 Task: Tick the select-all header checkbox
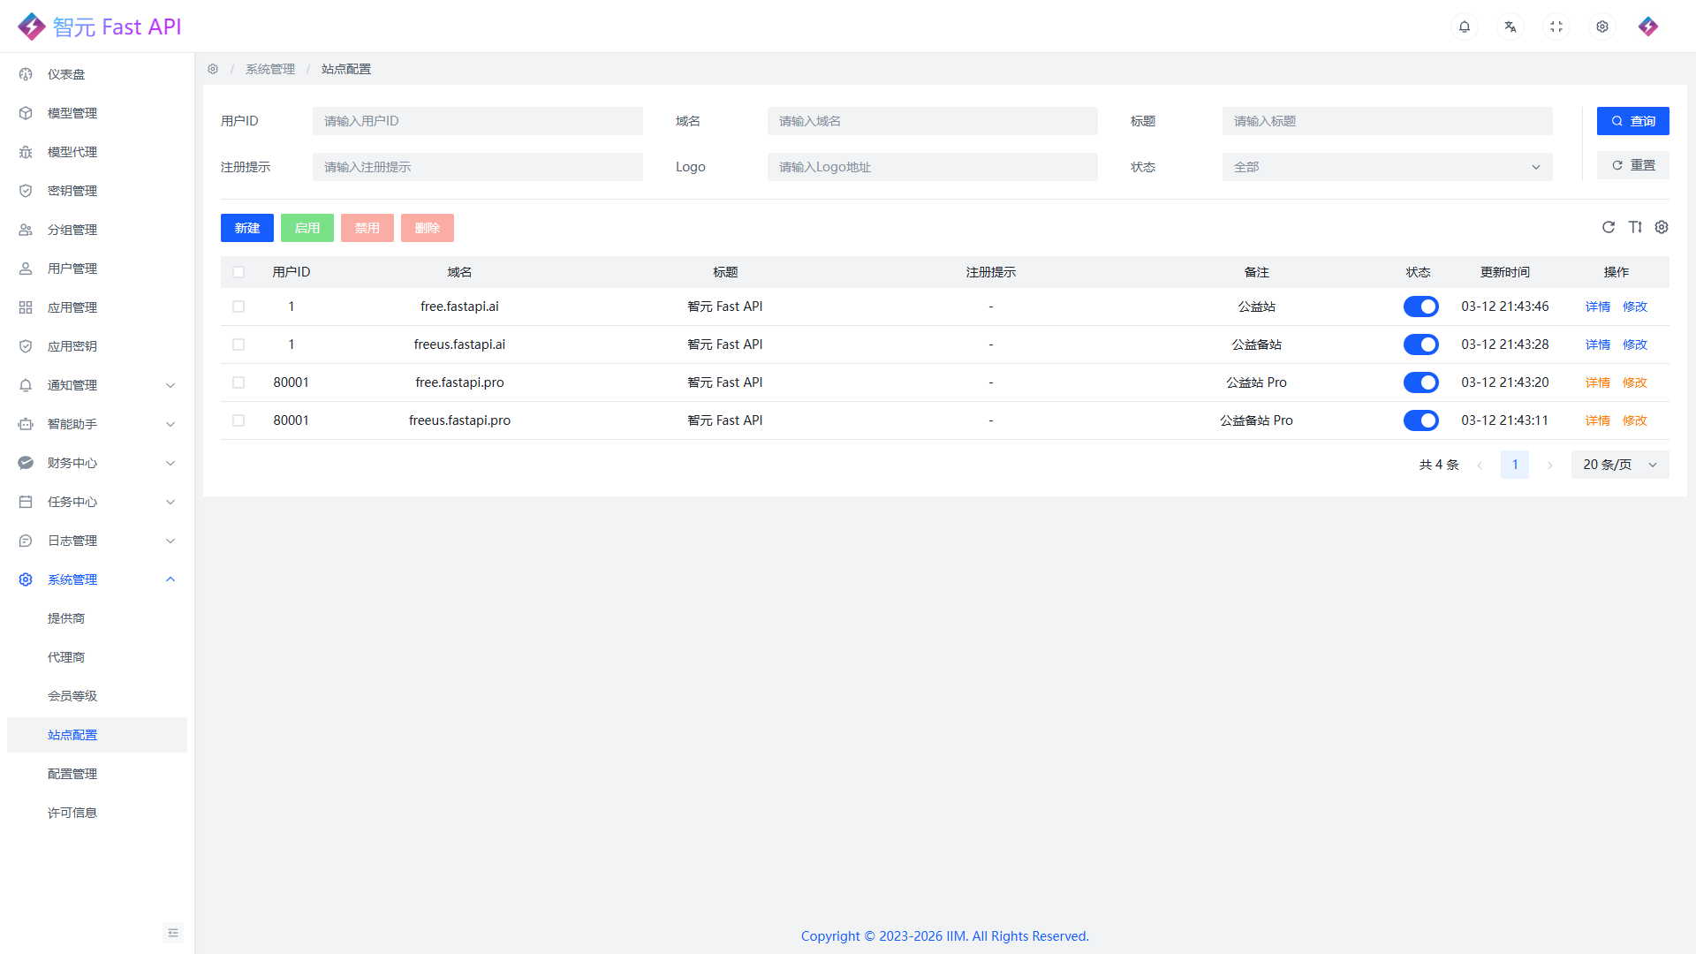pyautogui.click(x=238, y=272)
